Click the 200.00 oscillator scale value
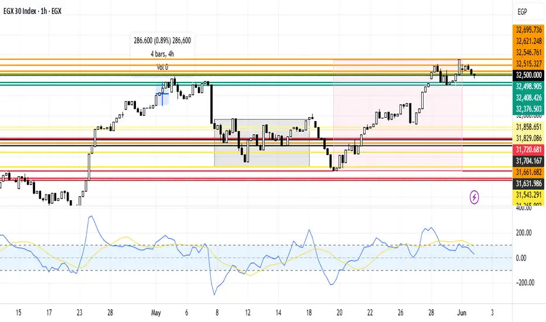Screen dimensions: 546x322 523,233
